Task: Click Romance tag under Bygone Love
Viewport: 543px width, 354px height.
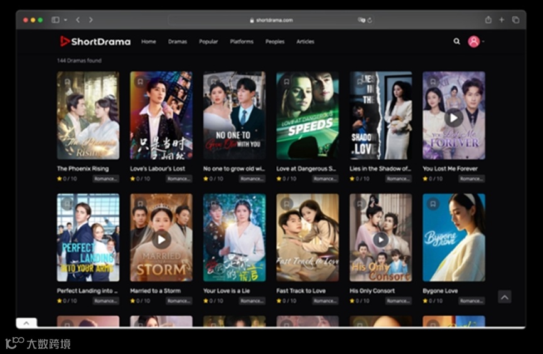Action: click(471, 301)
